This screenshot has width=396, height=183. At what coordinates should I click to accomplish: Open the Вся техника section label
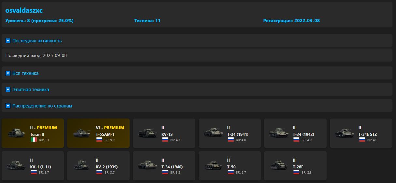coord(25,73)
